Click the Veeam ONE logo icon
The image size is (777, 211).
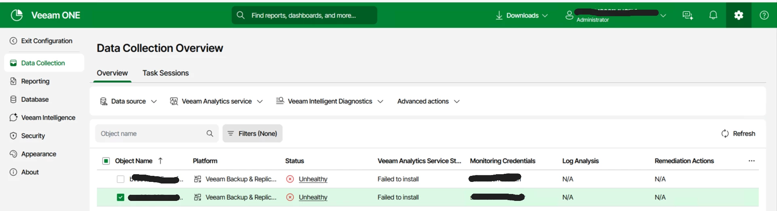tap(17, 15)
